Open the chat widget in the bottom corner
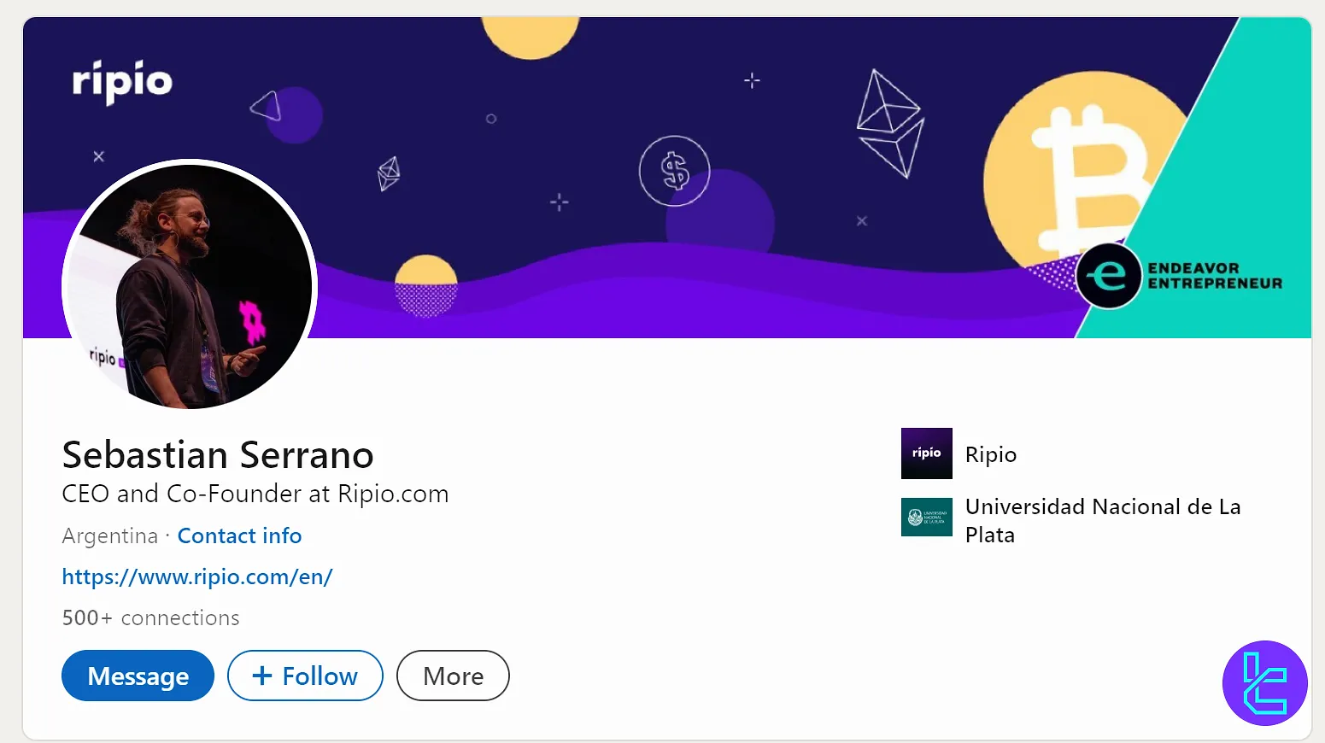Screen dimensions: 1325x743 (1264, 683)
